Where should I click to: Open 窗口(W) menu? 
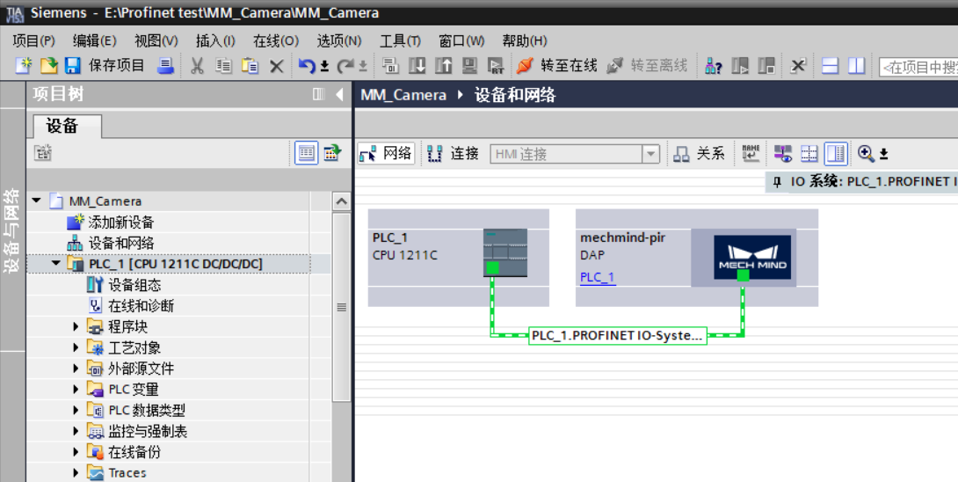tap(461, 41)
